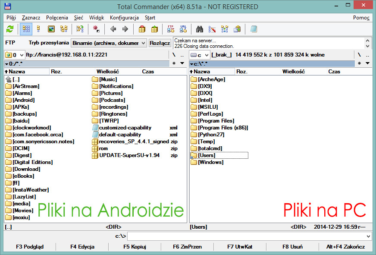Click the invert selection asterisk icon
The height and width of the screenshot is (255, 376).
click(x=96, y=29)
